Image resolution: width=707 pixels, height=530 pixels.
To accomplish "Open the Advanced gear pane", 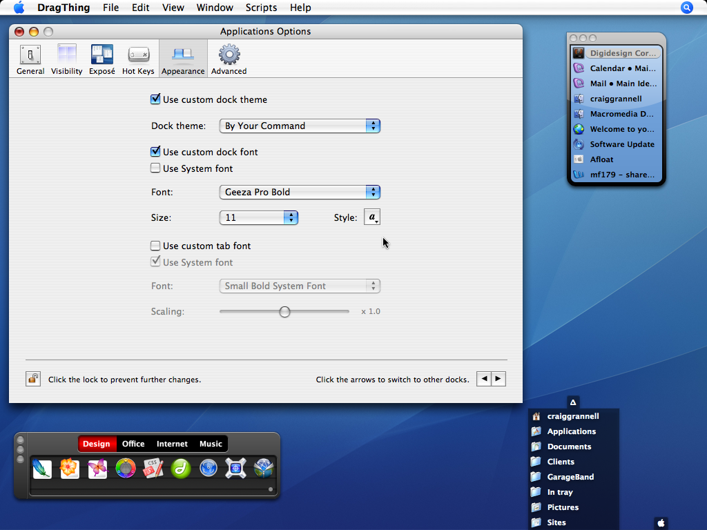I will pos(229,59).
